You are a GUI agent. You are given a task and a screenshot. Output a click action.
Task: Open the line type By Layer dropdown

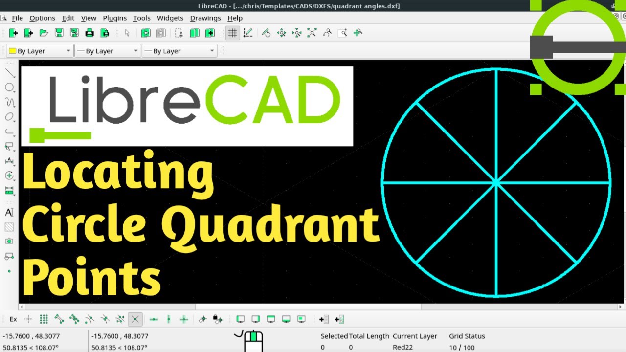179,51
